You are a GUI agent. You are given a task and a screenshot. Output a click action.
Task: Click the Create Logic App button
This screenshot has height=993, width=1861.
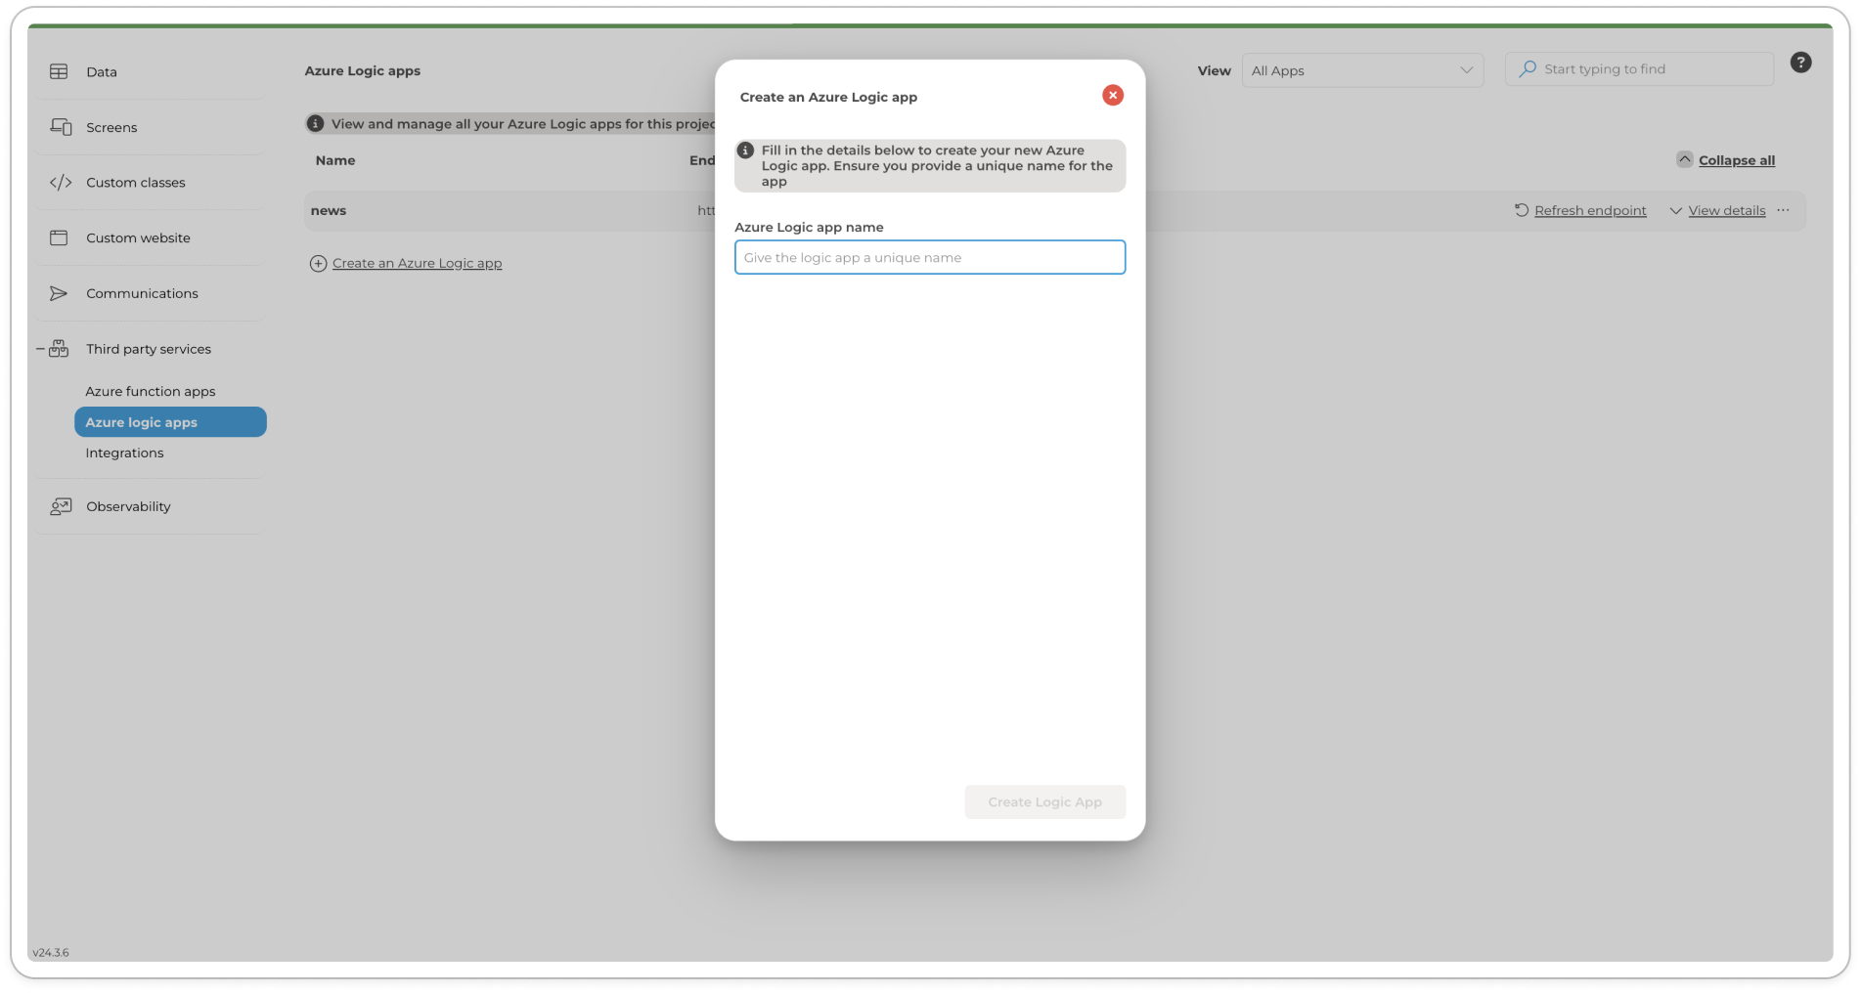click(1044, 801)
